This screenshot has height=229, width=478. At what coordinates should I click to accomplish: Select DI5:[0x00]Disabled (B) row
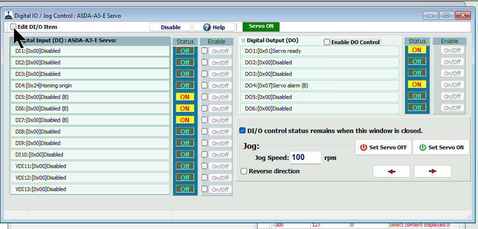[x=90, y=97]
